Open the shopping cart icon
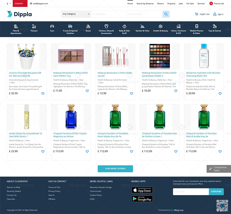Image resolution: width=231 pixels, height=214 pixels. pyautogui.click(x=197, y=14)
